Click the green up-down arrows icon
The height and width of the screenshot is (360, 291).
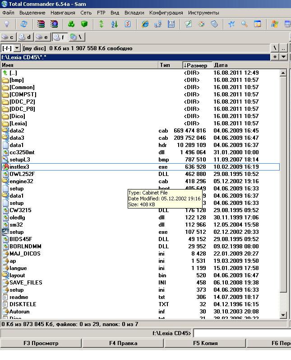pos(101,24)
